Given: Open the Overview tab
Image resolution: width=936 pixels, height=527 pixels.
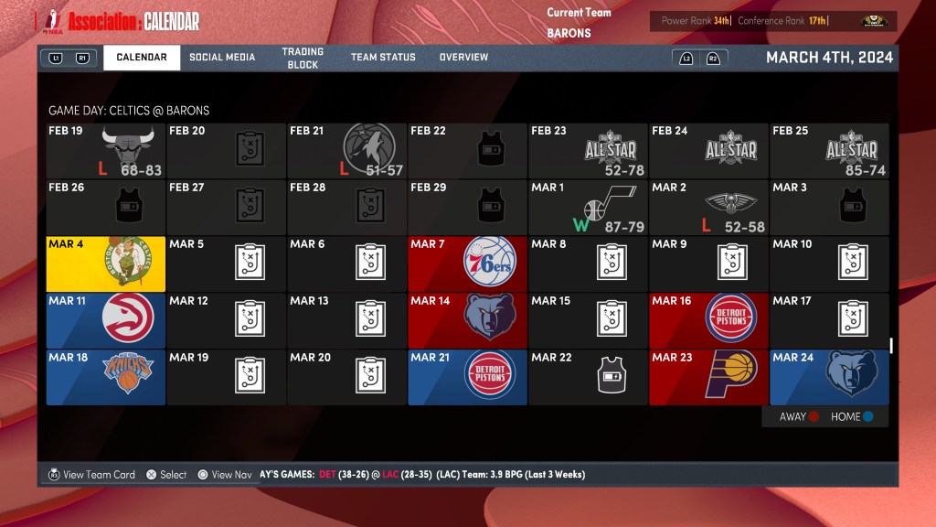Looking at the screenshot, I should [463, 58].
